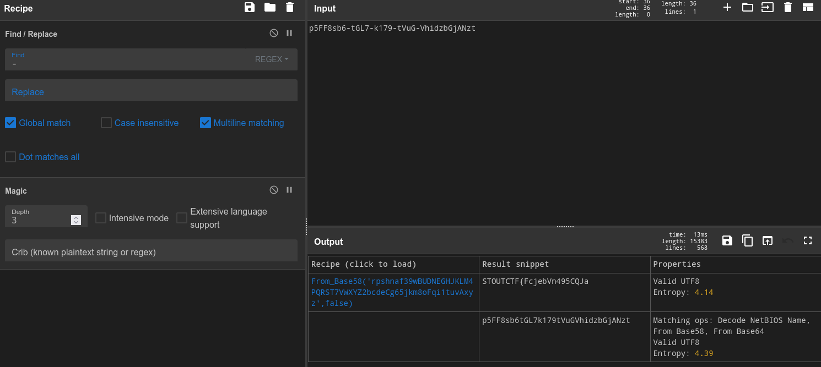Add a new input tab
Screen dimensions: 821x367
click(727, 7)
